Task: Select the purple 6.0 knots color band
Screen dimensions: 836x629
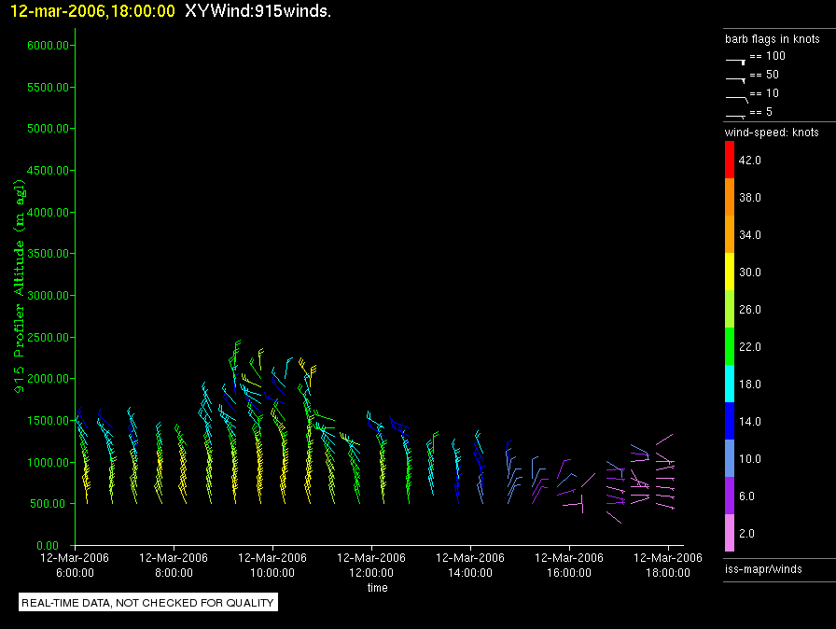Action: click(730, 496)
